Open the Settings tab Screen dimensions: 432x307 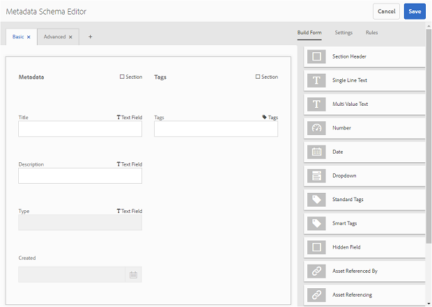click(344, 33)
